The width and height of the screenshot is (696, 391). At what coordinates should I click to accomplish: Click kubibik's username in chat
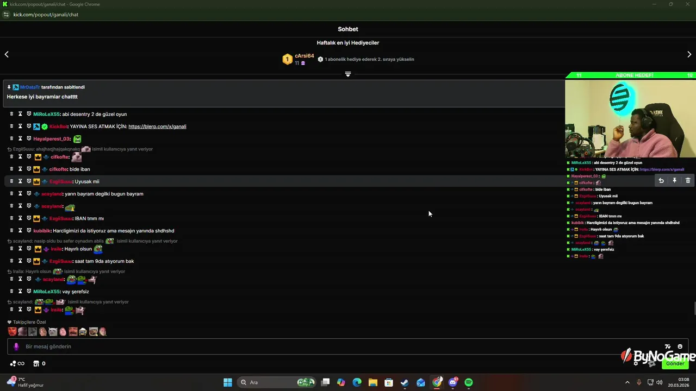click(42, 231)
